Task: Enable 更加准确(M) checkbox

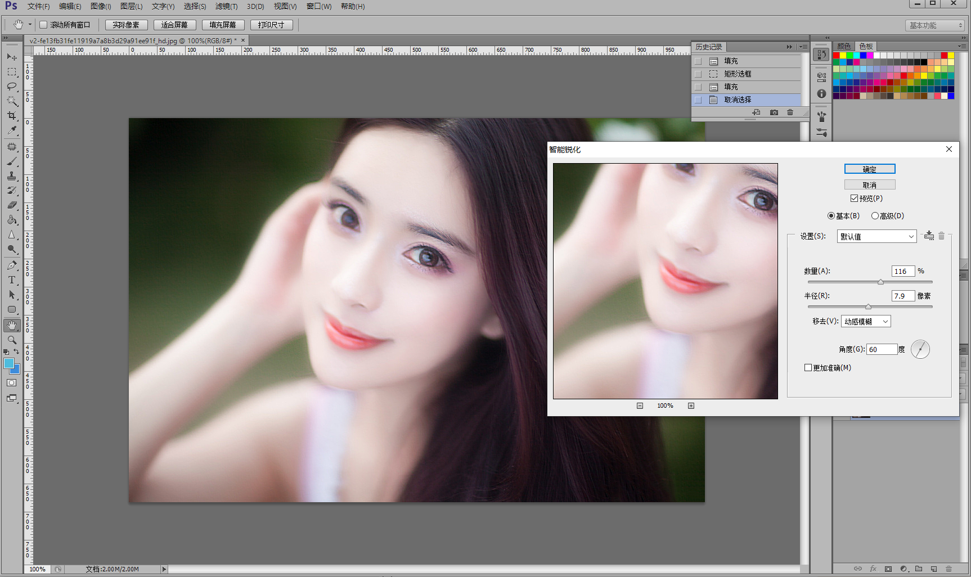Action: (x=808, y=368)
